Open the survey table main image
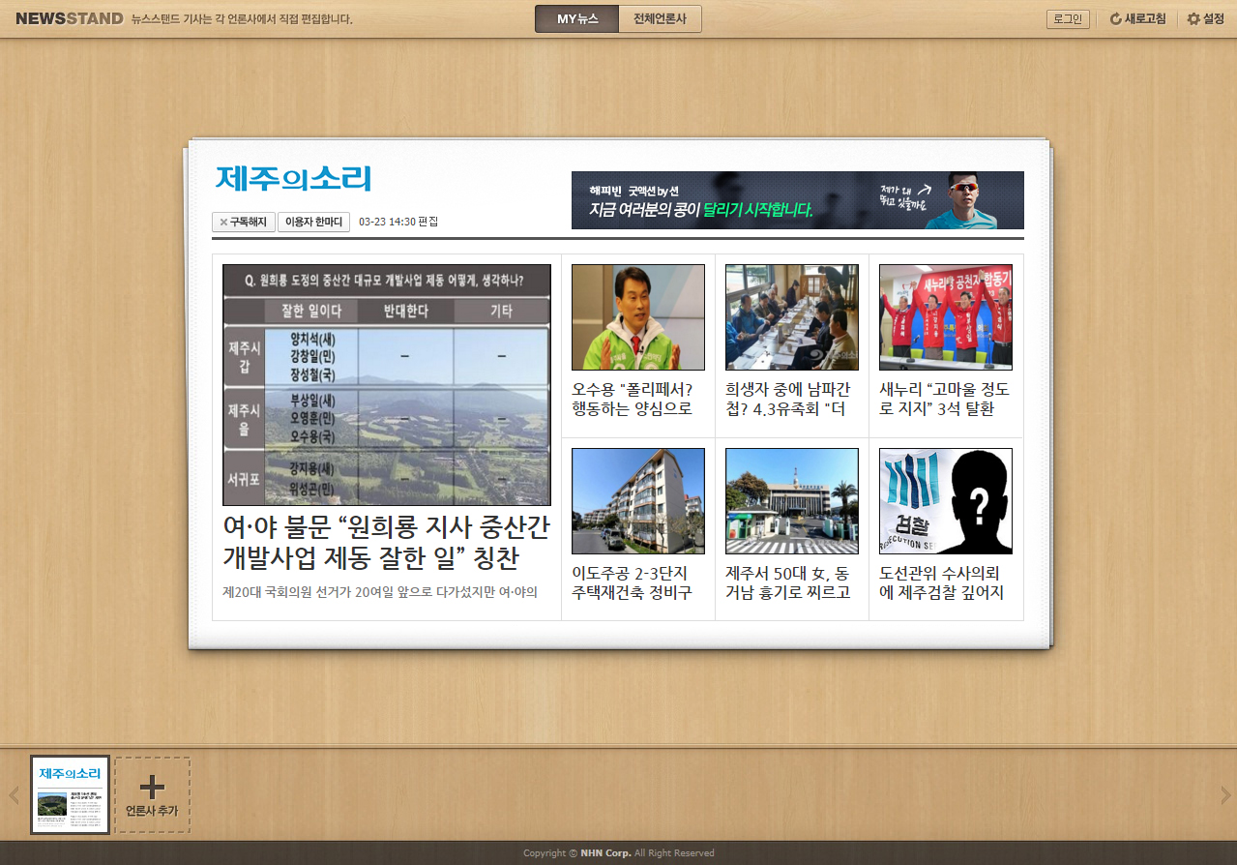The image size is (1237, 865). coord(387,385)
